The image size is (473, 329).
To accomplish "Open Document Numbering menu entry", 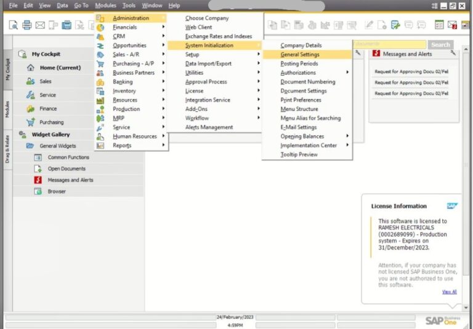I will point(307,82).
